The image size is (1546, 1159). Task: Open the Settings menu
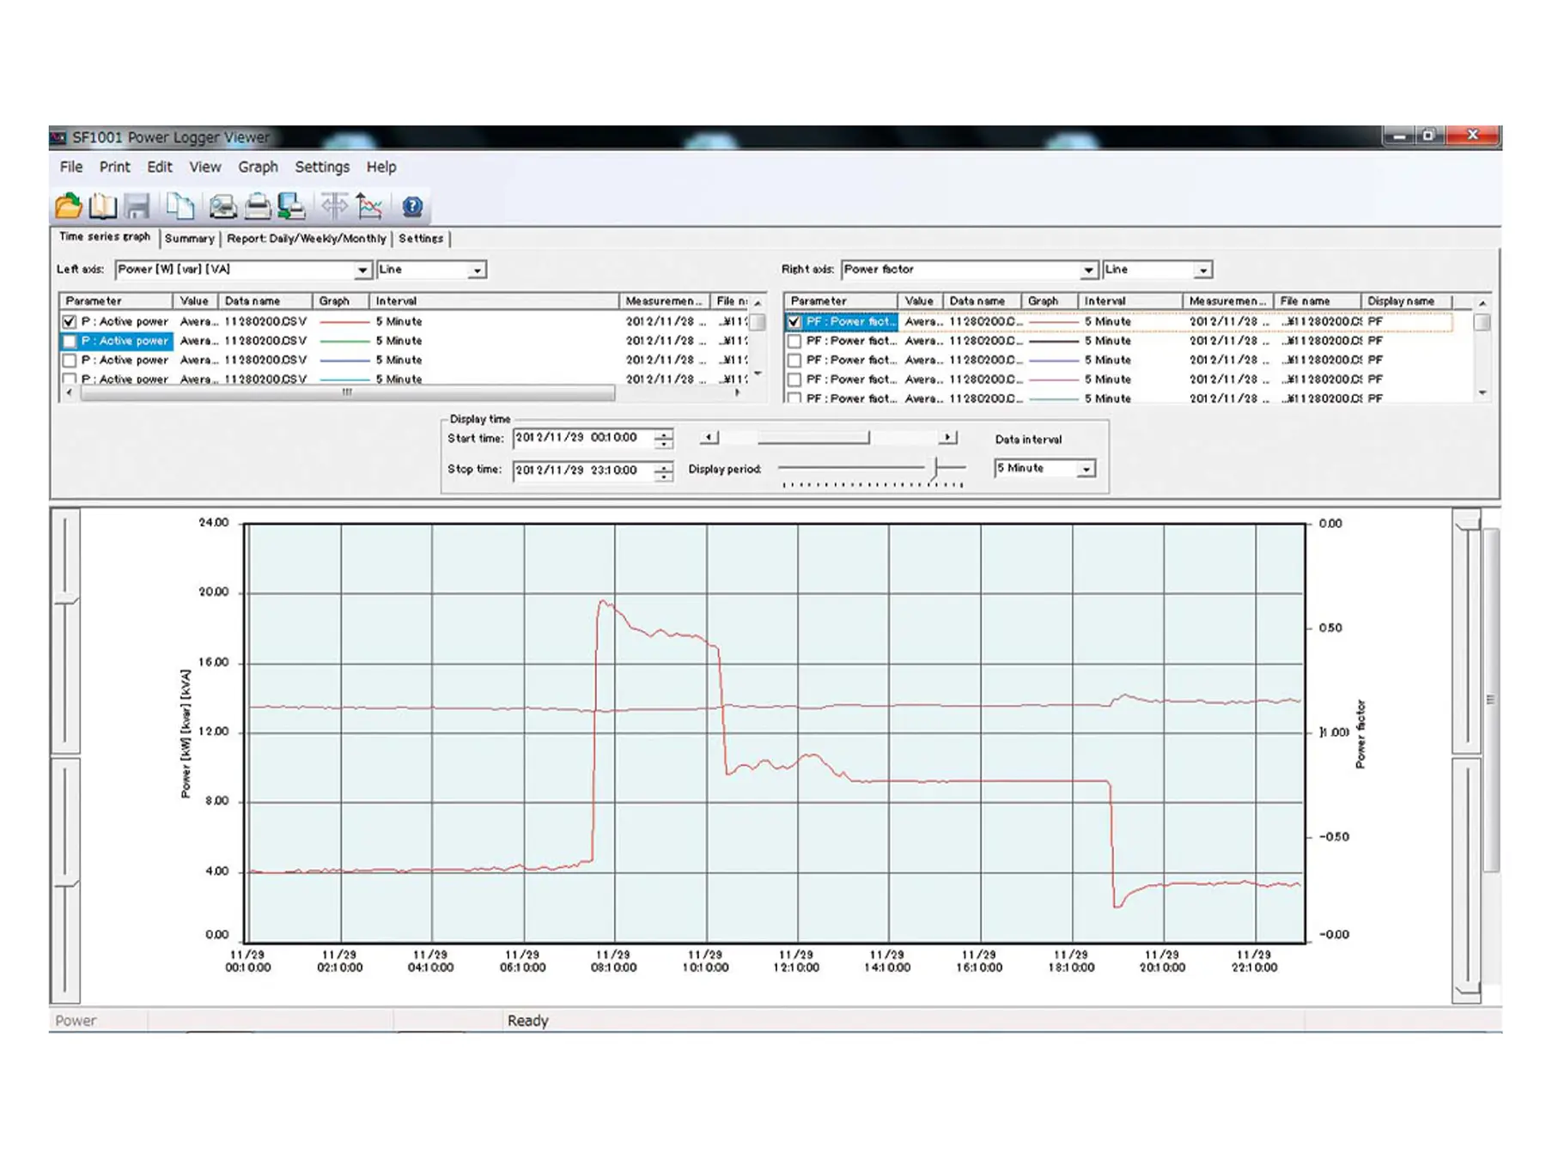tap(322, 167)
